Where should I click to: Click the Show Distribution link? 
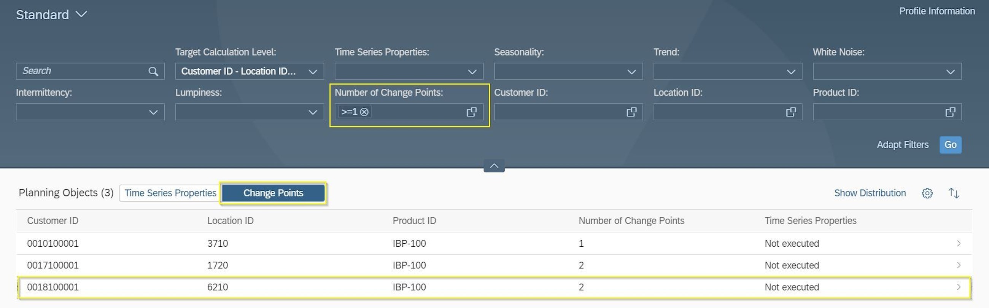tap(870, 193)
